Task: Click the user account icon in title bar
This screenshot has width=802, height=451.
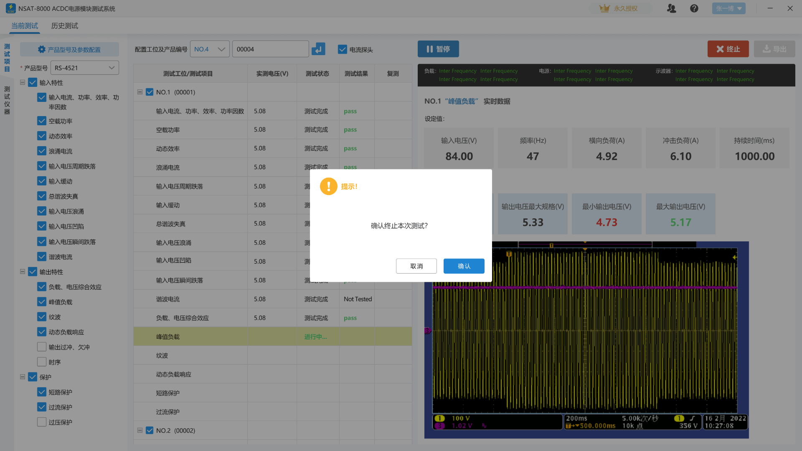Action: coord(671,8)
